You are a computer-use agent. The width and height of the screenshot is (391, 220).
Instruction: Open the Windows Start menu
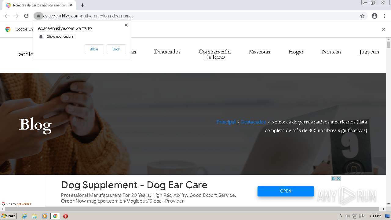click(8, 216)
